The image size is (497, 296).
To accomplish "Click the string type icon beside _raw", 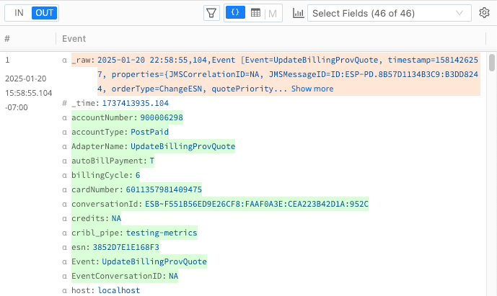I will (x=65, y=60).
